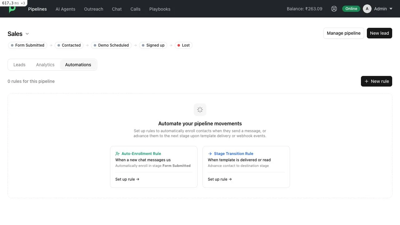Click the "Automate your pipeline movements" heading
Viewport: 400px width, 225px height.
(200, 123)
